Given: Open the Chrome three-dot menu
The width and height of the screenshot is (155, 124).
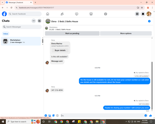Looking at the screenshot, I should (152, 8).
